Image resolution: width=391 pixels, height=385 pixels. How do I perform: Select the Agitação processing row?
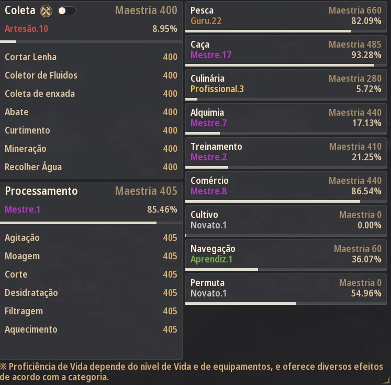(x=91, y=238)
